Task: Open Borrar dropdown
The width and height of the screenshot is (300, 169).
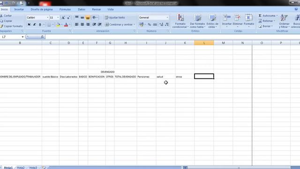Action: point(266,26)
